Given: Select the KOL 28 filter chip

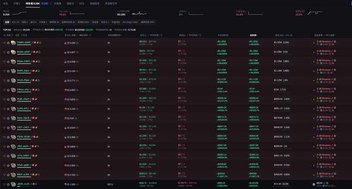Looking at the screenshot, I should [x=16, y=22].
